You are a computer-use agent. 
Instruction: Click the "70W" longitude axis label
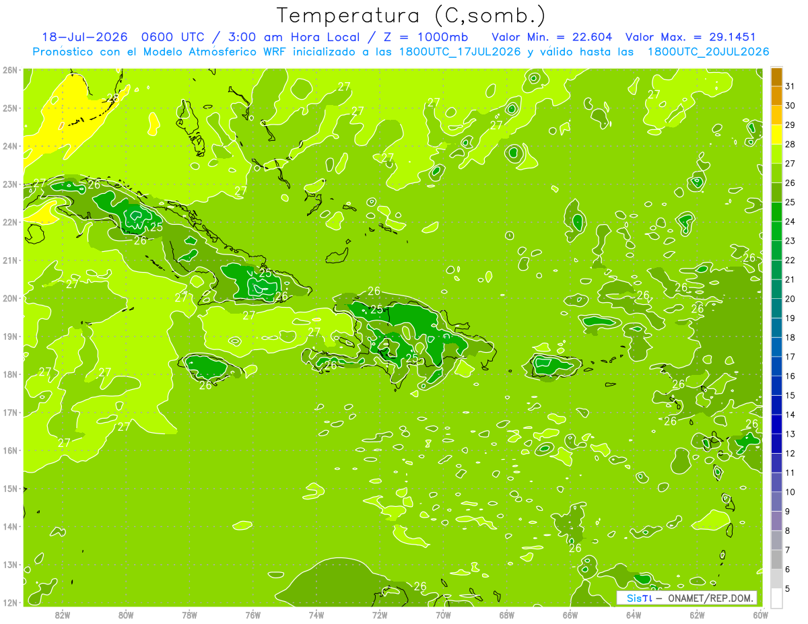tap(443, 615)
